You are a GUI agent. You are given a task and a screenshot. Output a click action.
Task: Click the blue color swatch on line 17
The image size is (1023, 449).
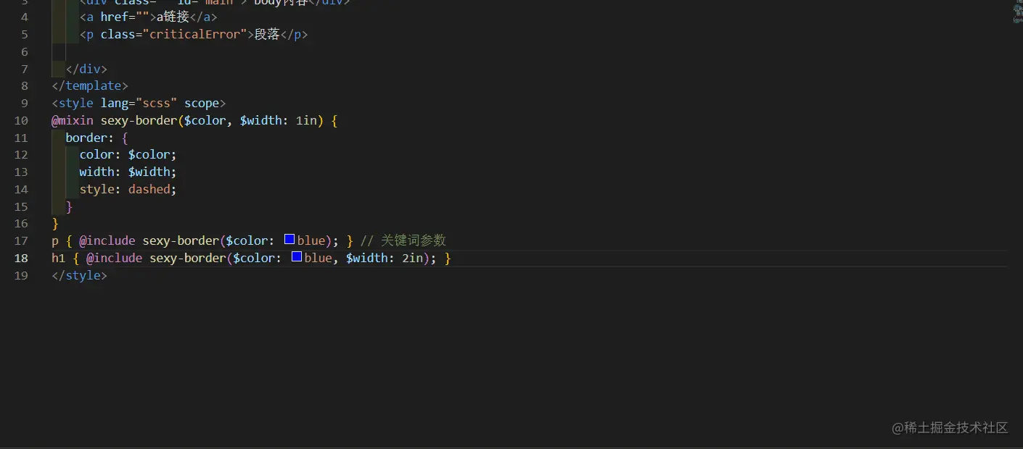pos(289,240)
